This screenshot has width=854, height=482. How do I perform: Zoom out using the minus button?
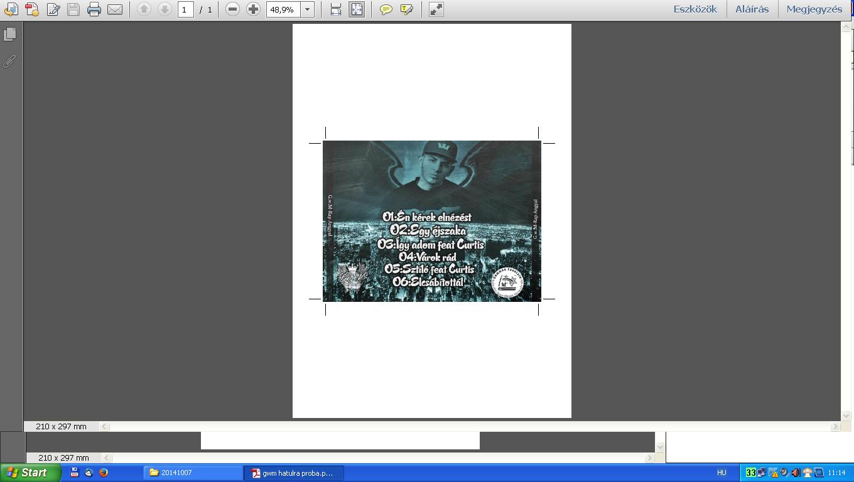232,9
